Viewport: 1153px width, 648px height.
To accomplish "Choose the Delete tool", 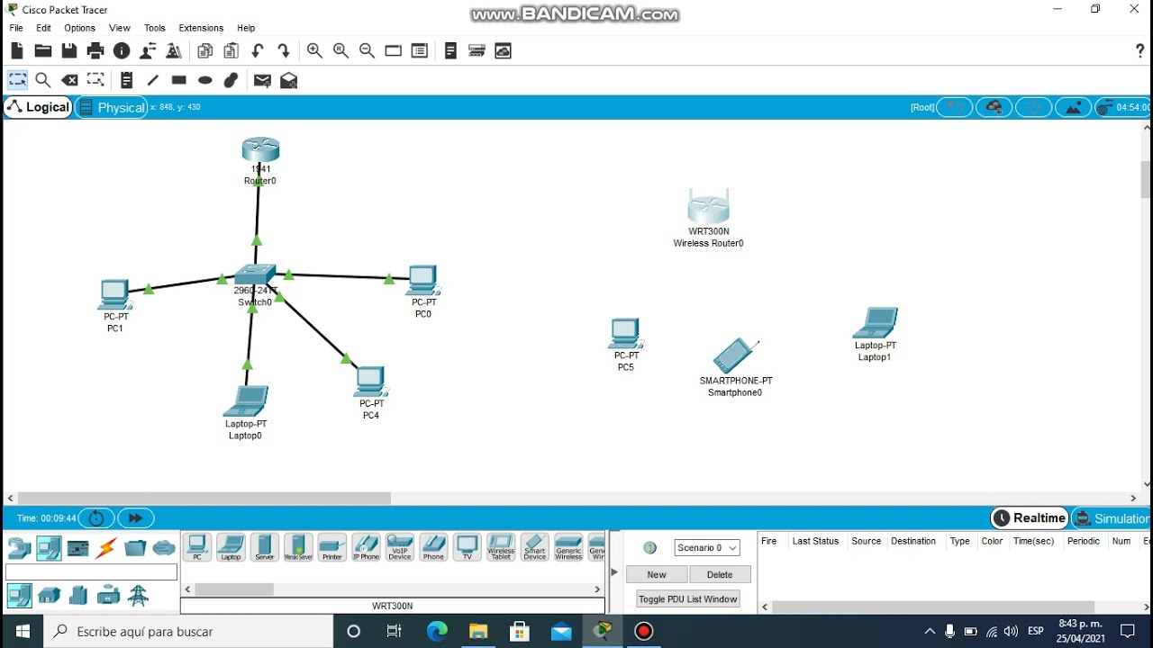I will [69, 80].
